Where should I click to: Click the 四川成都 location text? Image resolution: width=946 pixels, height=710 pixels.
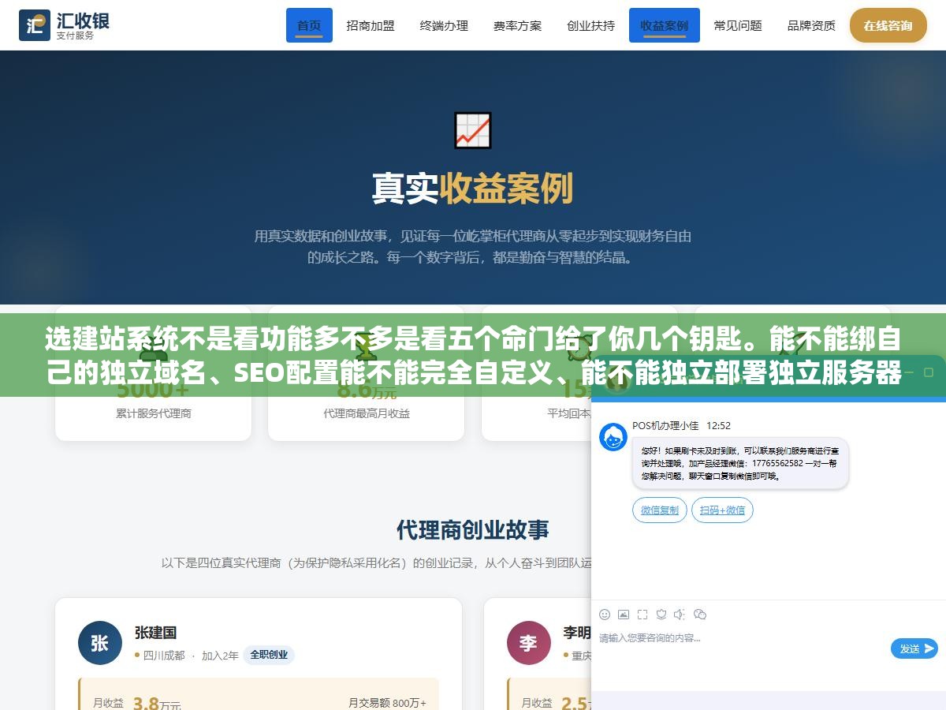tap(164, 655)
